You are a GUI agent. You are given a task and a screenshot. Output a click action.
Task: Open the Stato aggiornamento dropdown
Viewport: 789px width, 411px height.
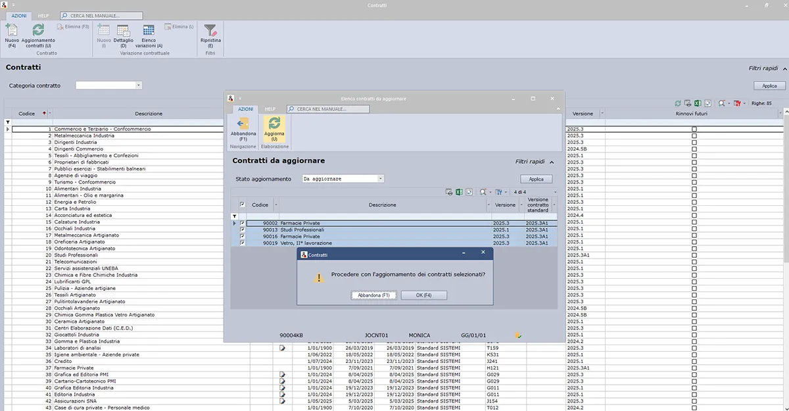(380, 179)
